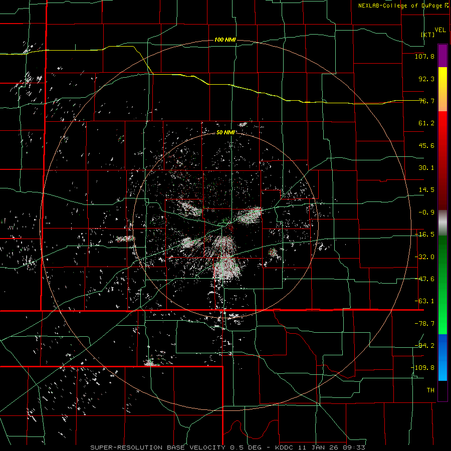Click the 100 NMI range ring label
Image resolution: width=451 pixels, height=451 pixels.
[225, 40]
